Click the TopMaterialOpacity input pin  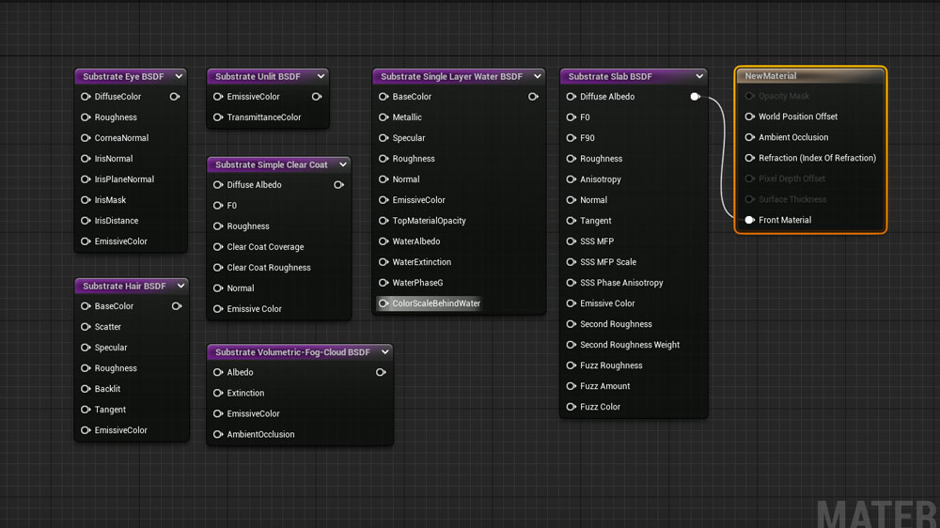point(384,221)
